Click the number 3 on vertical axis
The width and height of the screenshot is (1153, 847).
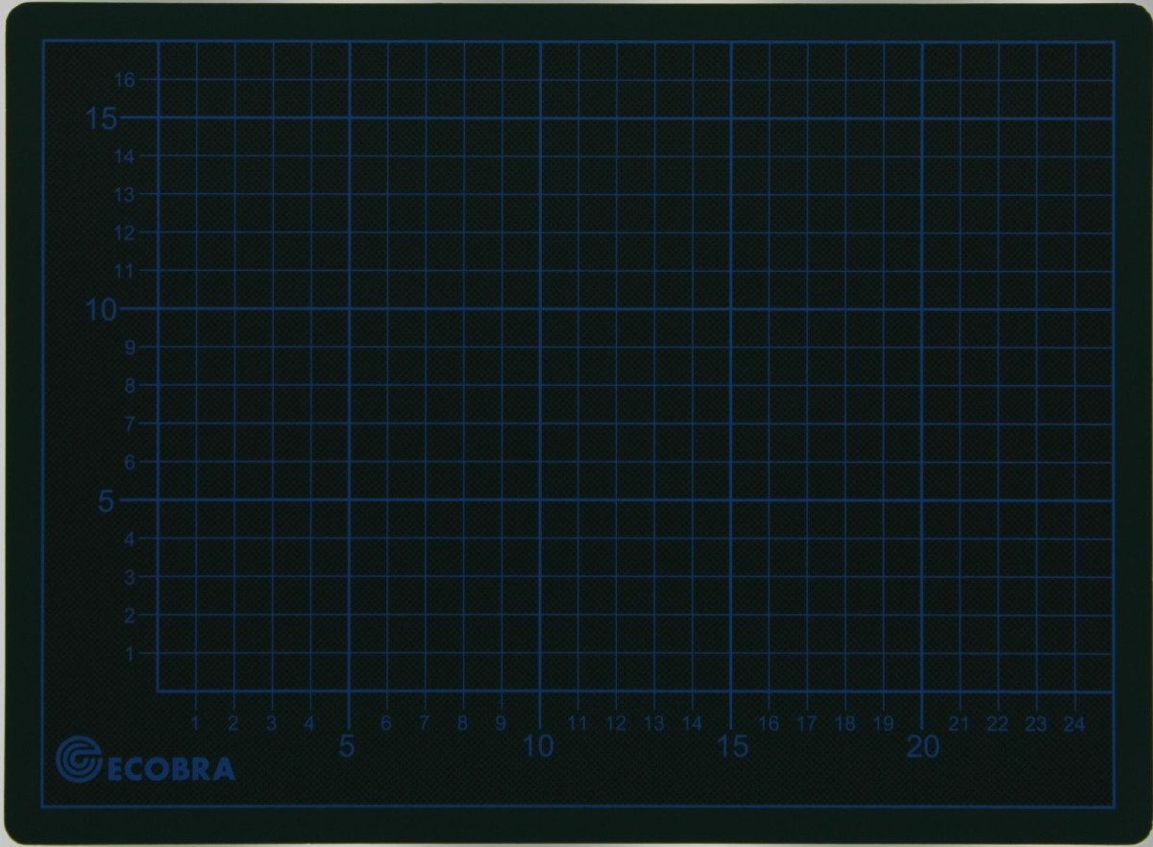pyautogui.click(x=128, y=576)
